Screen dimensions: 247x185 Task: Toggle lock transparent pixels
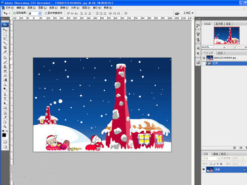(210, 164)
